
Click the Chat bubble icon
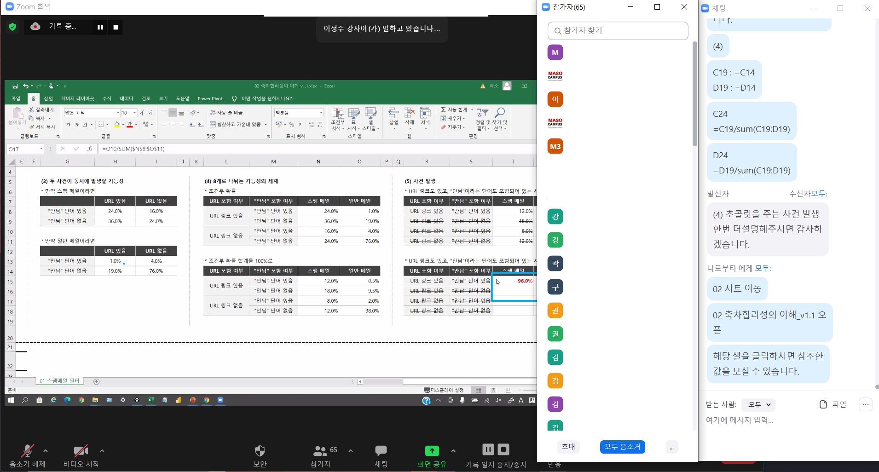coord(381,450)
